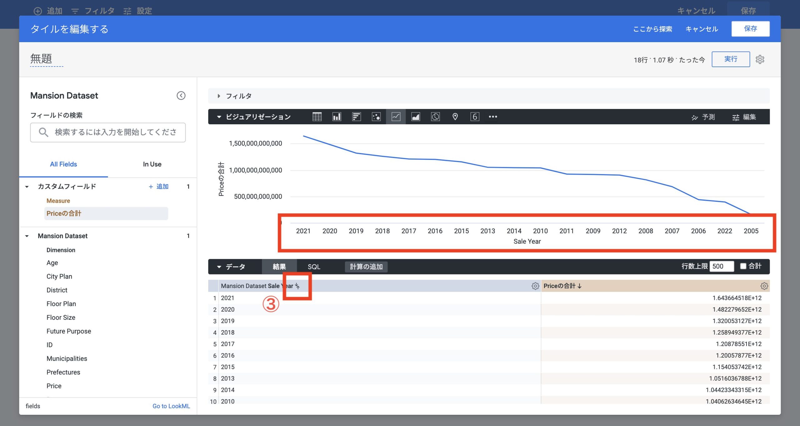Select the map visualization icon
800x426 pixels.
pos(455,117)
